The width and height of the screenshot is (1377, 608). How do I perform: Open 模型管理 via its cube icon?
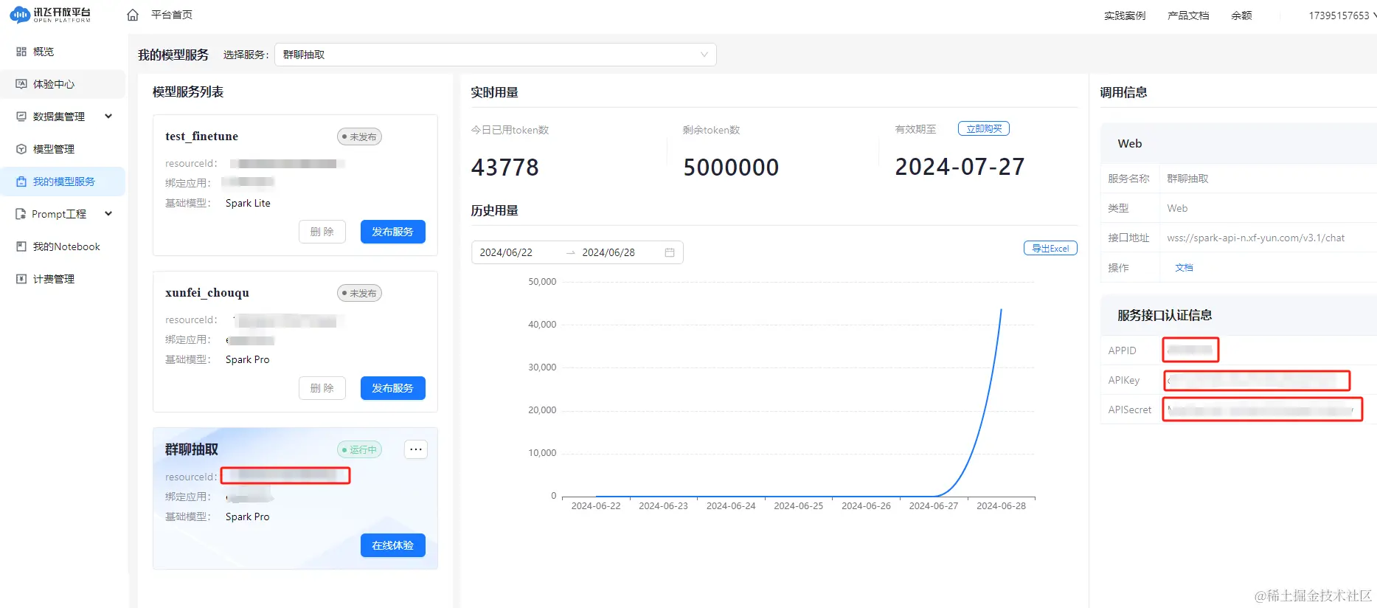point(21,149)
